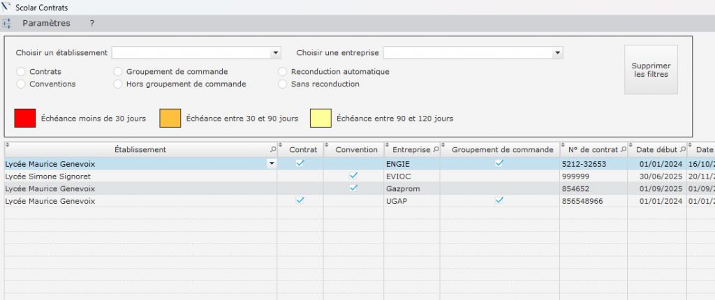
Task: Click the search icon in Entreprise column header
Action: click(436, 149)
